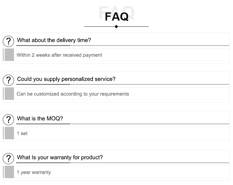Click "Can be customized according to your requirements" text
233x185 pixels.
73,94
